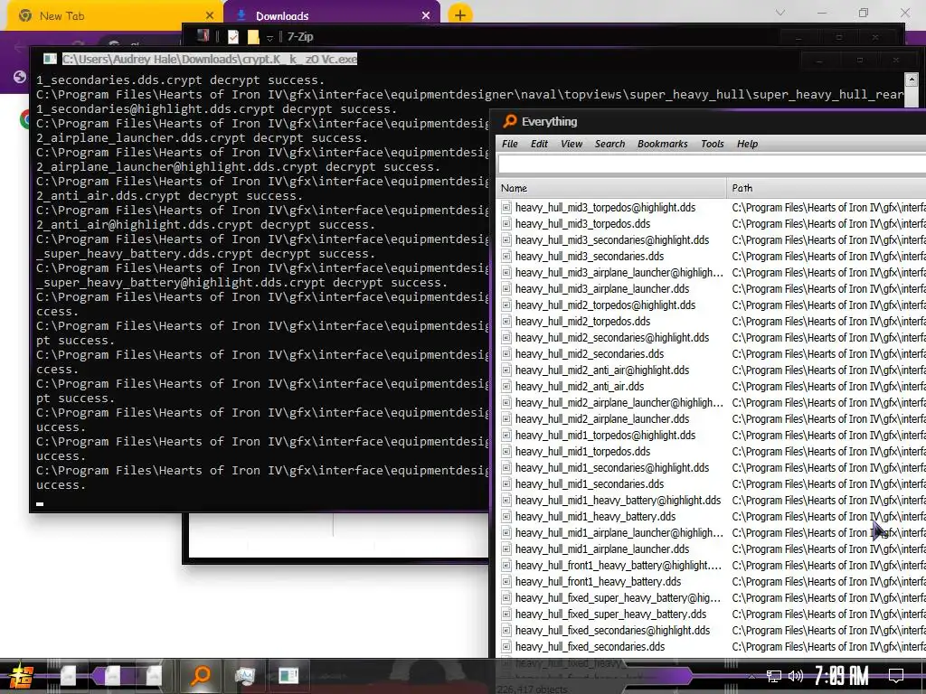This screenshot has width=926, height=694.
Task: Open the Start menu button on taskbar
Action: coord(20,676)
